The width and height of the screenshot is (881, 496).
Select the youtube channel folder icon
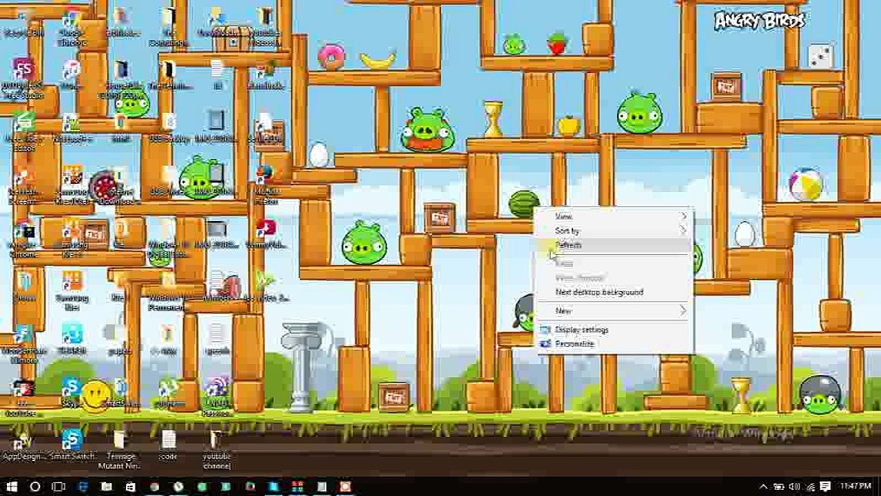[x=216, y=449]
